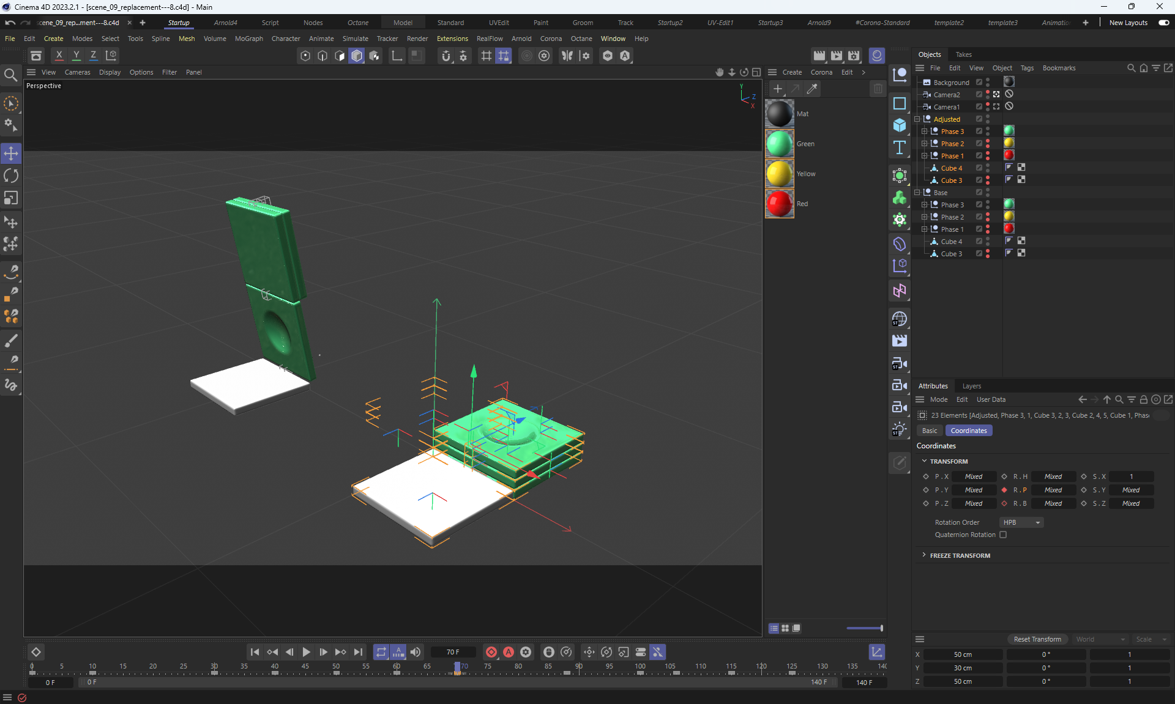Select the Scale tool

(11, 198)
